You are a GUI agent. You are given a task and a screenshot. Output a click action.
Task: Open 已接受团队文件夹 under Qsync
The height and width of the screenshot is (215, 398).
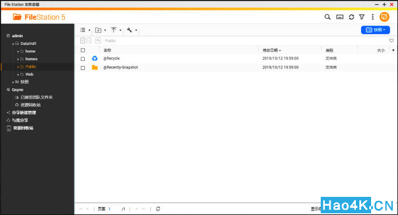36,97
